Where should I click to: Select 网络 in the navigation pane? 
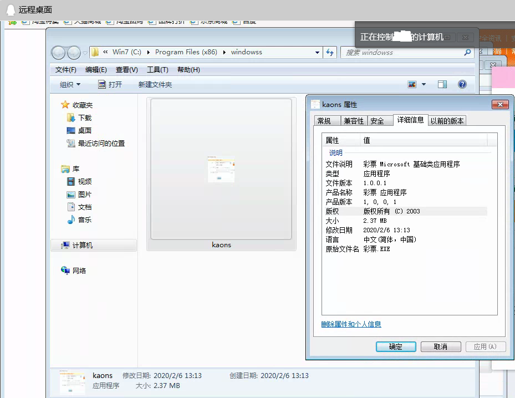(79, 271)
